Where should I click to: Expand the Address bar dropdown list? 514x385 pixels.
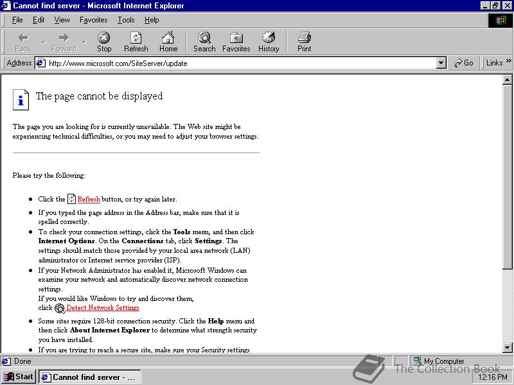click(441, 63)
